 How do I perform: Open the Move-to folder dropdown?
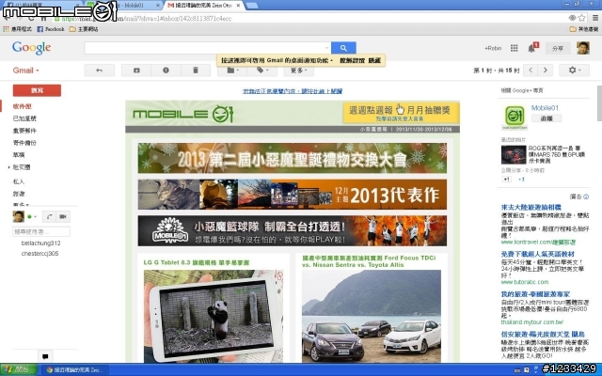[232, 70]
